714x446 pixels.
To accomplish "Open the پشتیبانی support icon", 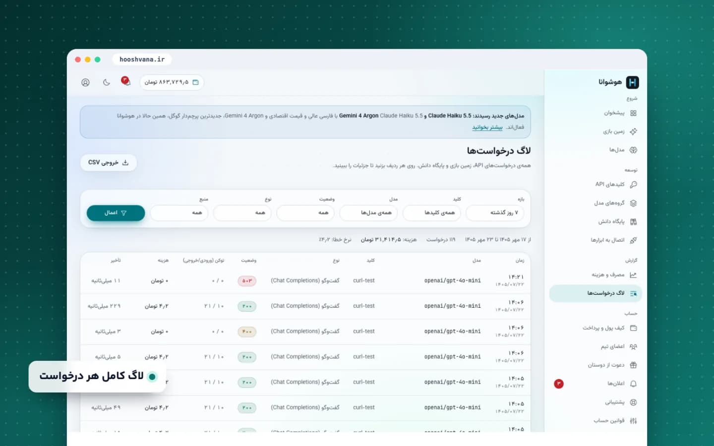I will point(633,402).
